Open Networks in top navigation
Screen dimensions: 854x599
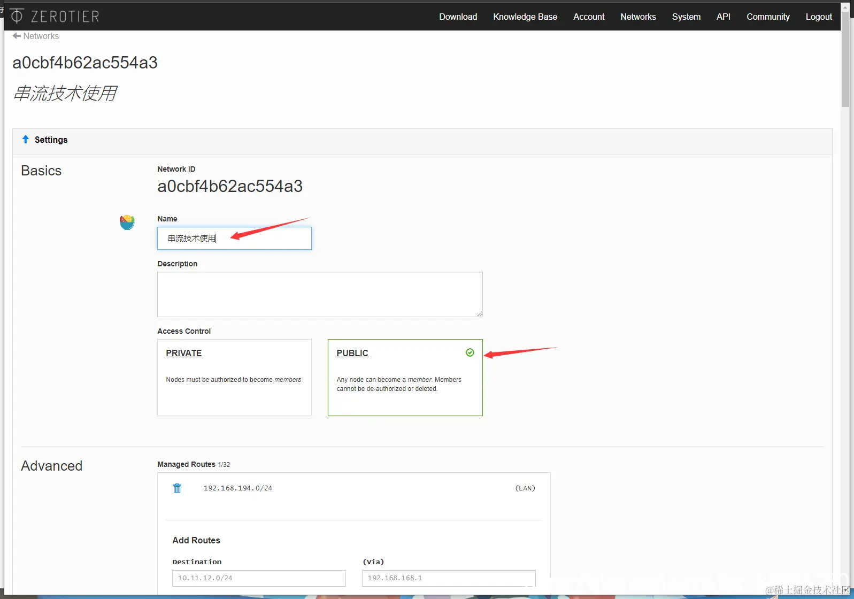(638, 17)
